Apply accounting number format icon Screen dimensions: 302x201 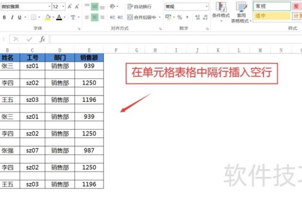click(x=168, y=17)
